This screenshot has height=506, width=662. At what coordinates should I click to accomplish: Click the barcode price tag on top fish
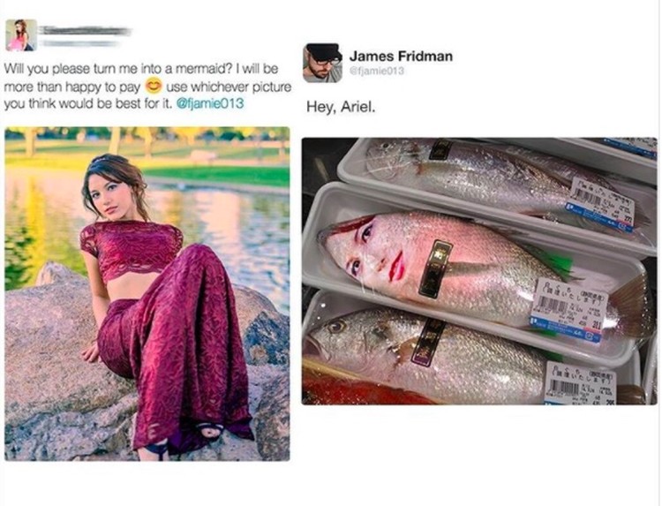(603, 206)
